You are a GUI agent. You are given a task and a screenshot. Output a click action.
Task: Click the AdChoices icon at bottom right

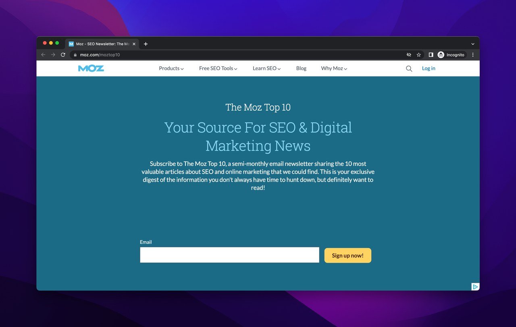tap(475, 287)
